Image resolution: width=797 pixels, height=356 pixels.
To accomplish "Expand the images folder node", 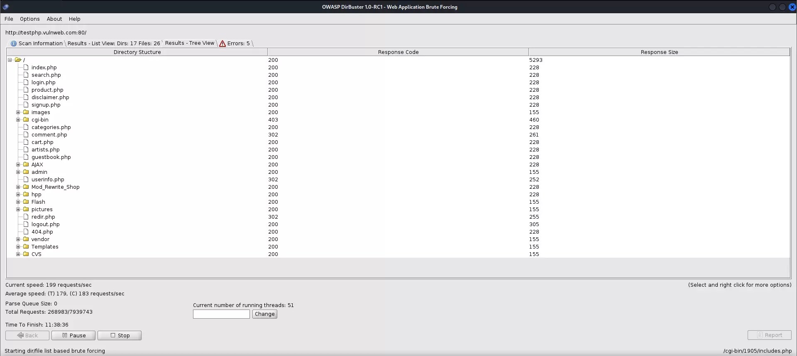I will [18, 112].
